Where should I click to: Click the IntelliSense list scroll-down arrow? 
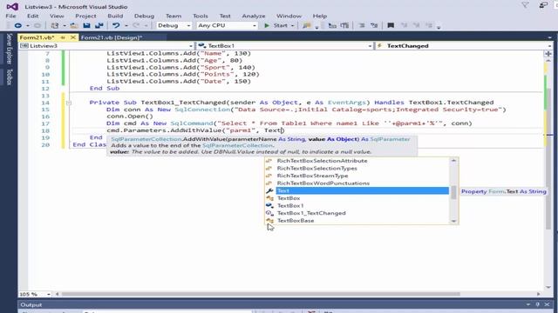453,221
